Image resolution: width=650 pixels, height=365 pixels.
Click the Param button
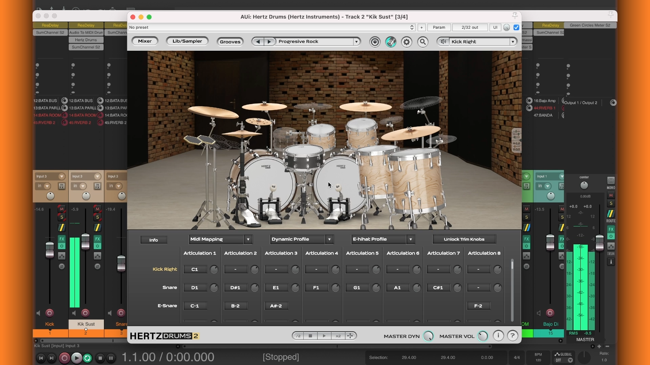click(439, 27)
